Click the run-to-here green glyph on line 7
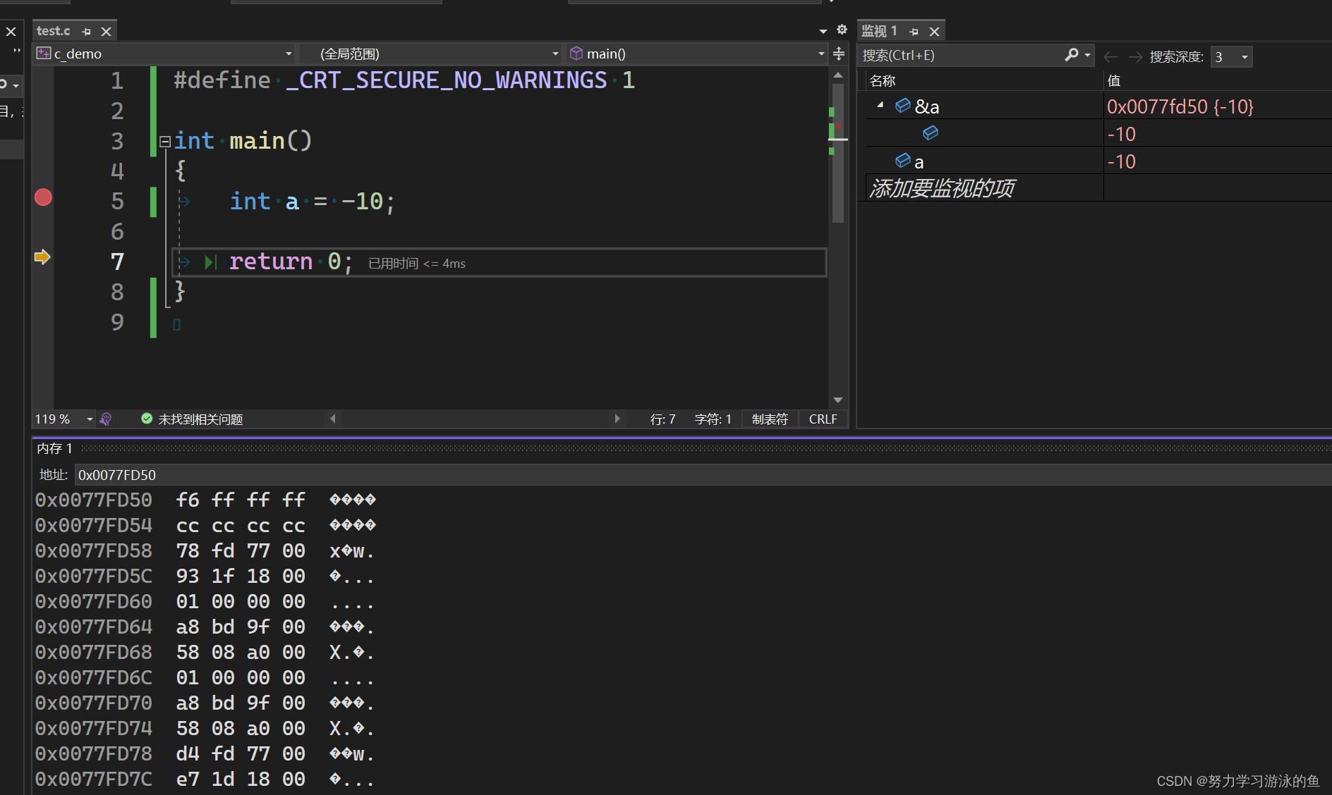1332x795 pixels. 210,262
